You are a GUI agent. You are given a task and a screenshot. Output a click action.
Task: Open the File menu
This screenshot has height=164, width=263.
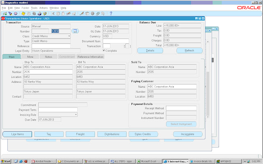pyautogui.click(x=4, y=8)
